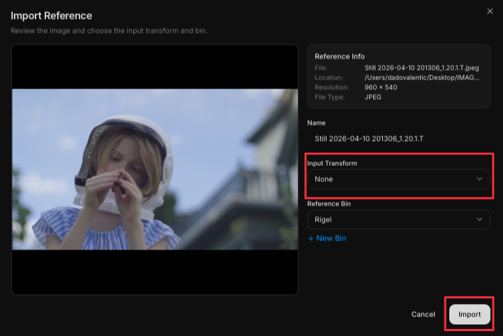Click the JPEG file type value
503x336 pixels.
373,97
